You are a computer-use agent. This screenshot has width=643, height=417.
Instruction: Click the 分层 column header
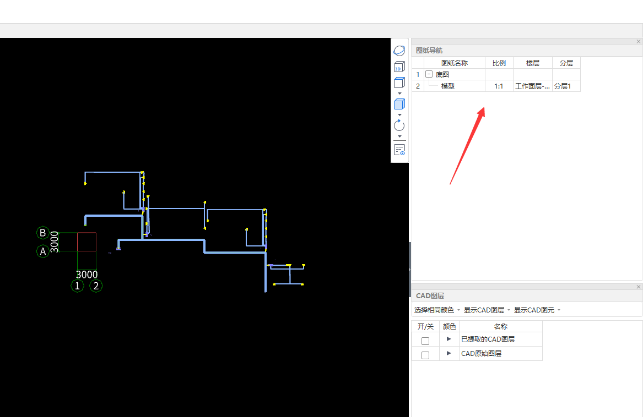(x=566, y=63)
